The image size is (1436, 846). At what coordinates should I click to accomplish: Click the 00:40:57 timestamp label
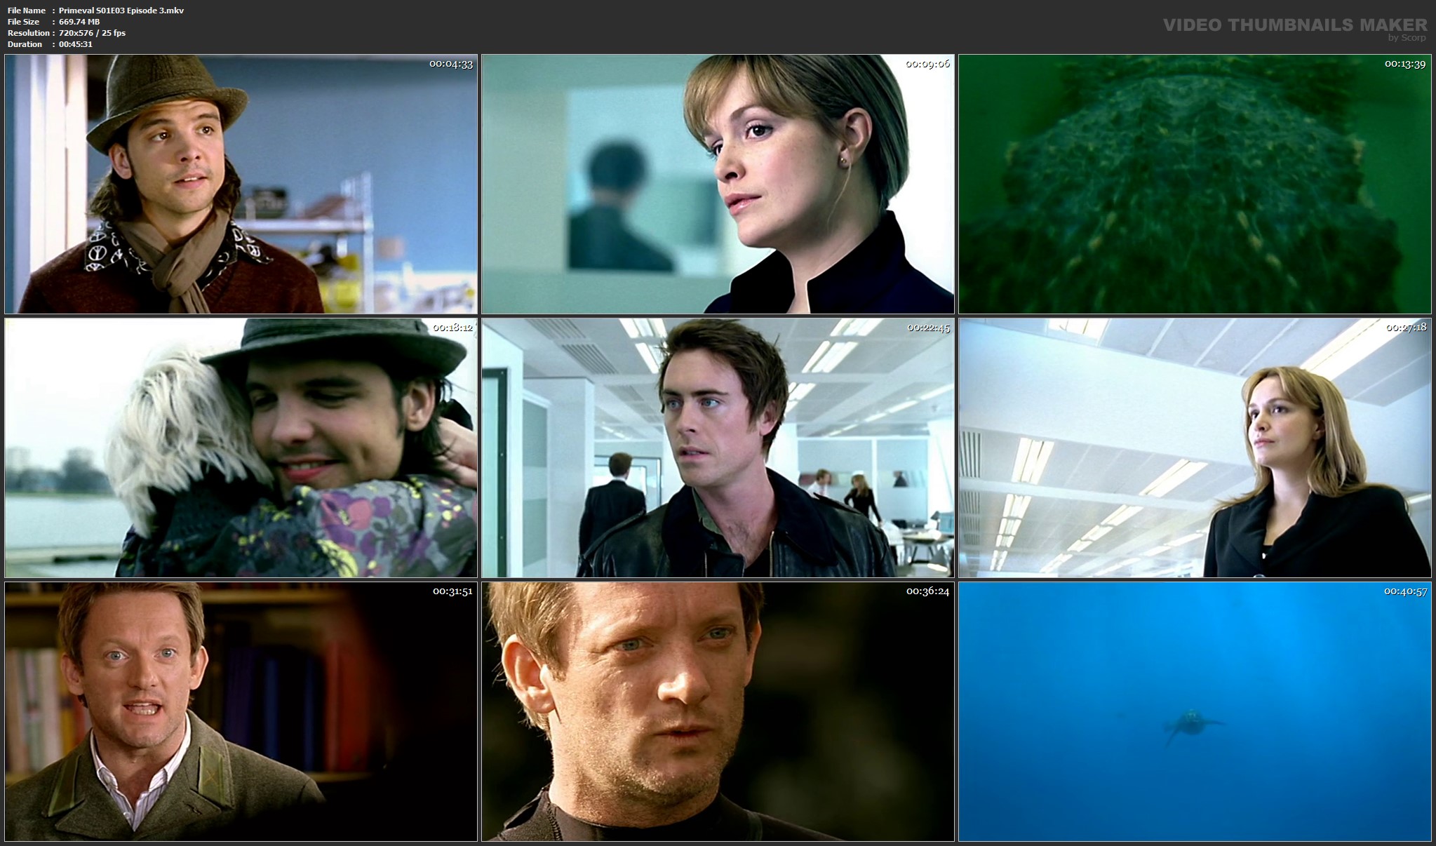click(1405, 591)
